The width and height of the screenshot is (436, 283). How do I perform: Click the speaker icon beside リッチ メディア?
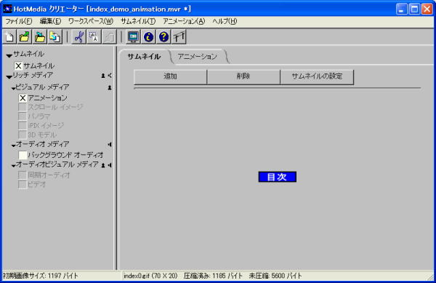click(x=110, y=76)
